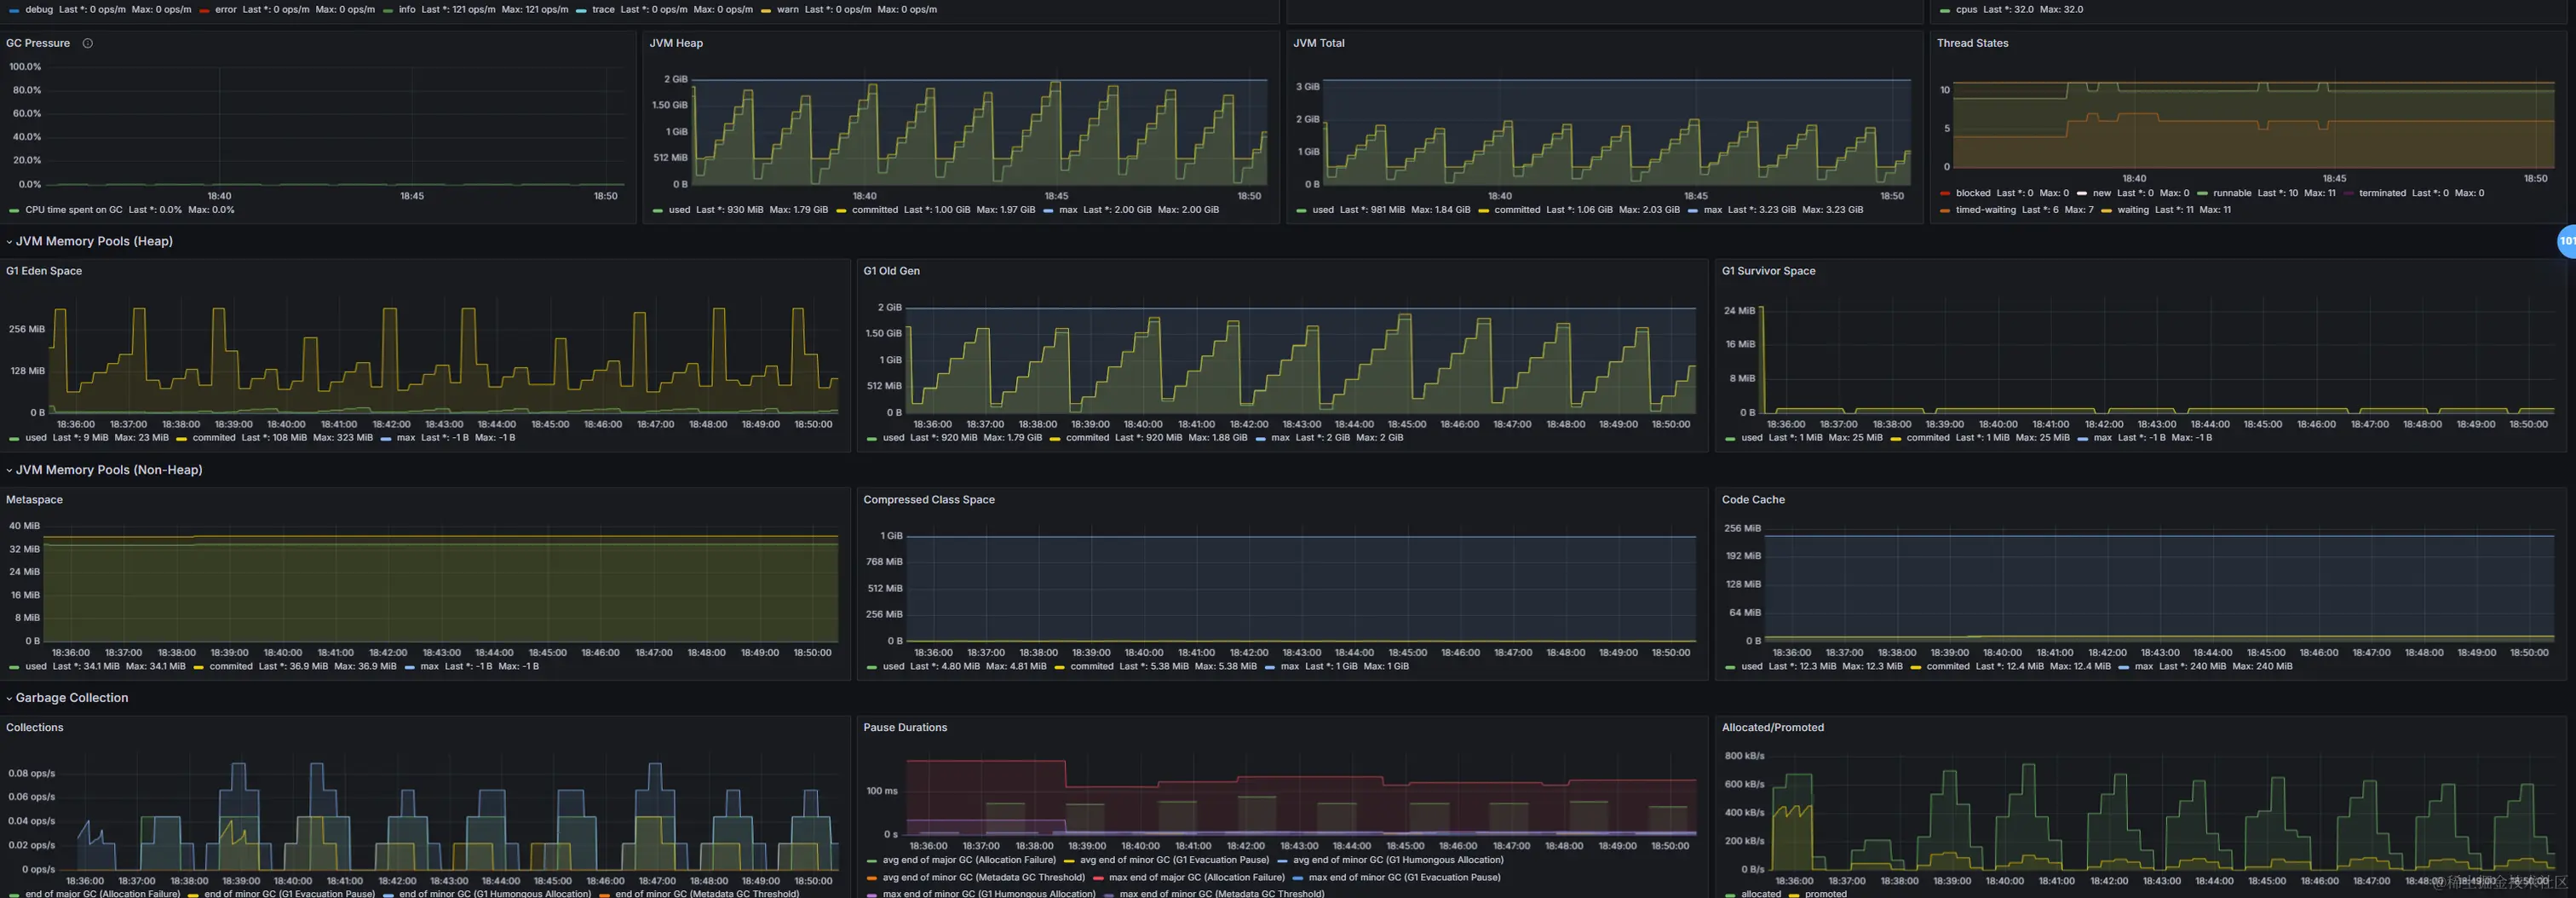Open the JVM Heap panel title menu
Image resolution: width=2576 pixels, height=898 pixels.
[x=676, y=44]
